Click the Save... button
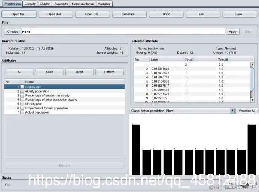This screenshot has height=192, width=259. pyautogui.click(x=240, y=14)
